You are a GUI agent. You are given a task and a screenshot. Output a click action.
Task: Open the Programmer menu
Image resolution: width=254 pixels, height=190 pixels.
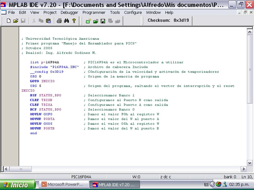[x=94, y=12]
